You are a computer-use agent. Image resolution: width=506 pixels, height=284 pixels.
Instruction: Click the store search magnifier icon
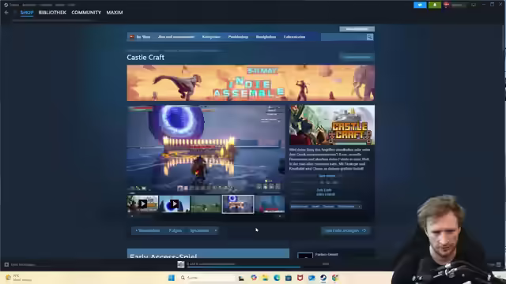pyautogui.click(x=370, y=37)
